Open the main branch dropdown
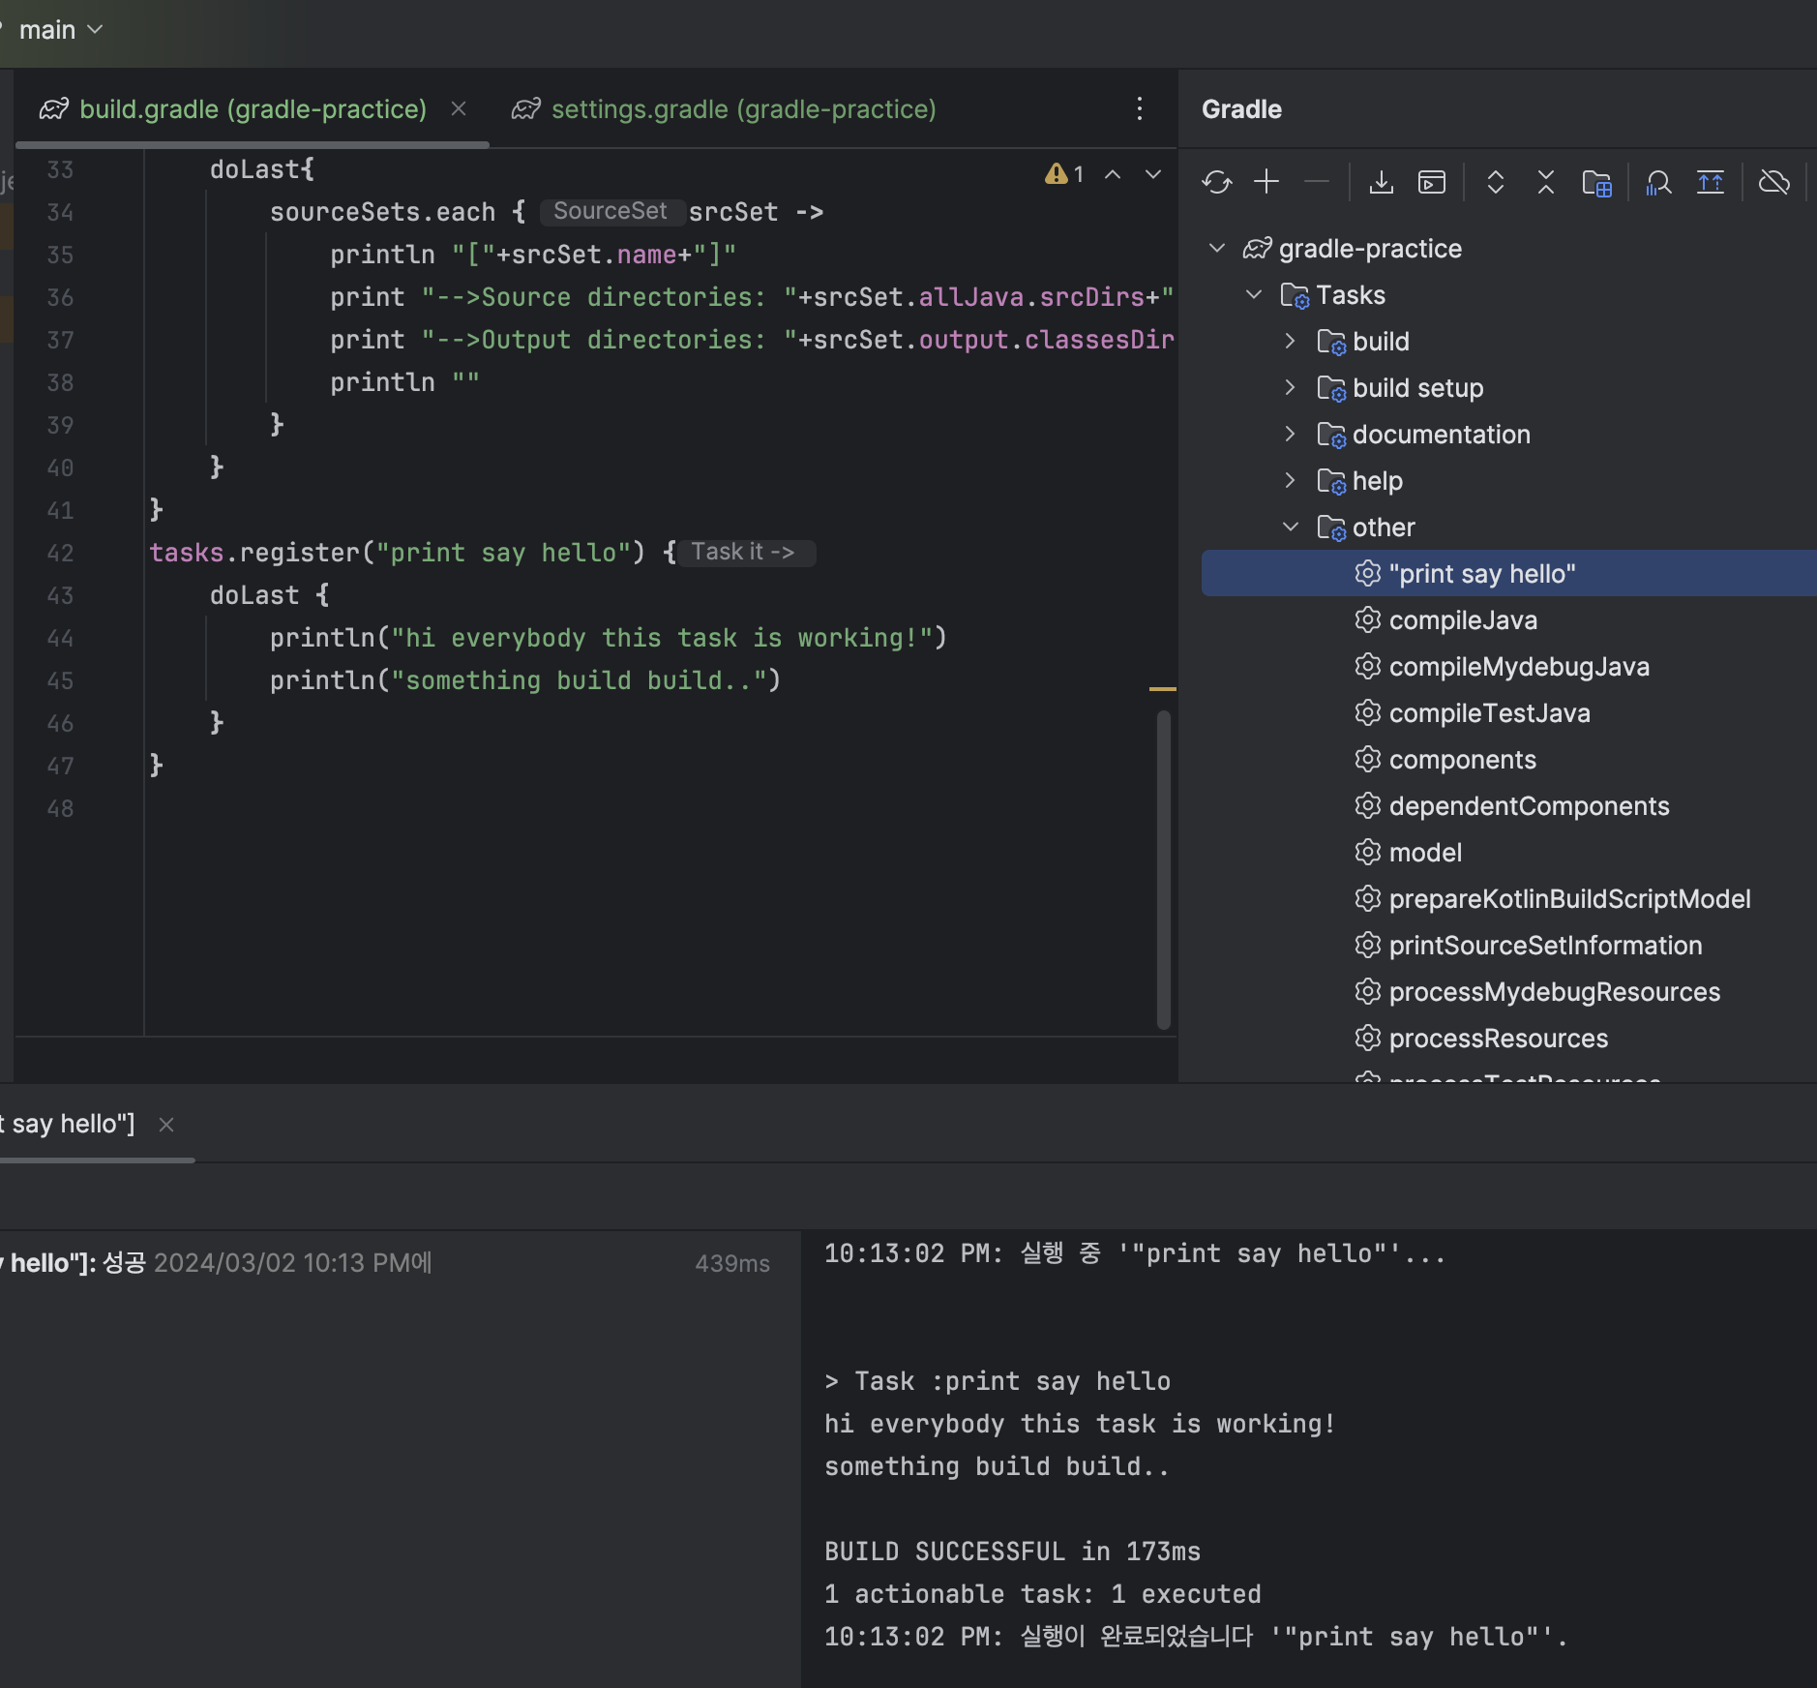Image resolution: width=1817 pixels, height=1688 pixels. tap(60, 30)
